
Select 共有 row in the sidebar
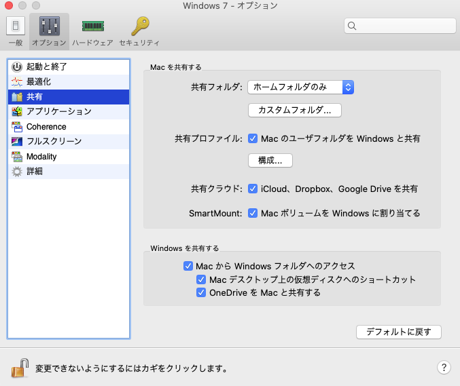click(x=69, y=96)
